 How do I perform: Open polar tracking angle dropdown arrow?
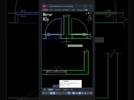coord(59,93)
